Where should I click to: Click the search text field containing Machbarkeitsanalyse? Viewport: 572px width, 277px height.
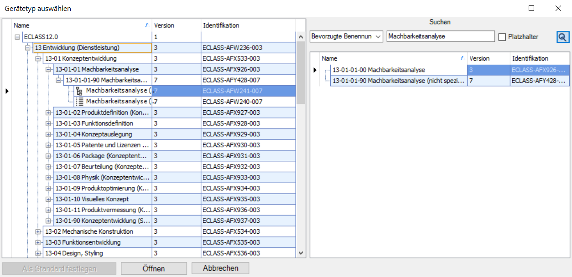tap(440, 36)
